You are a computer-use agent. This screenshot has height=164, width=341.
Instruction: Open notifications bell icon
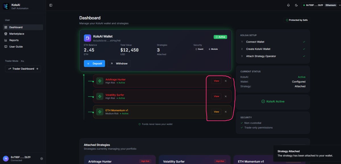288,5
